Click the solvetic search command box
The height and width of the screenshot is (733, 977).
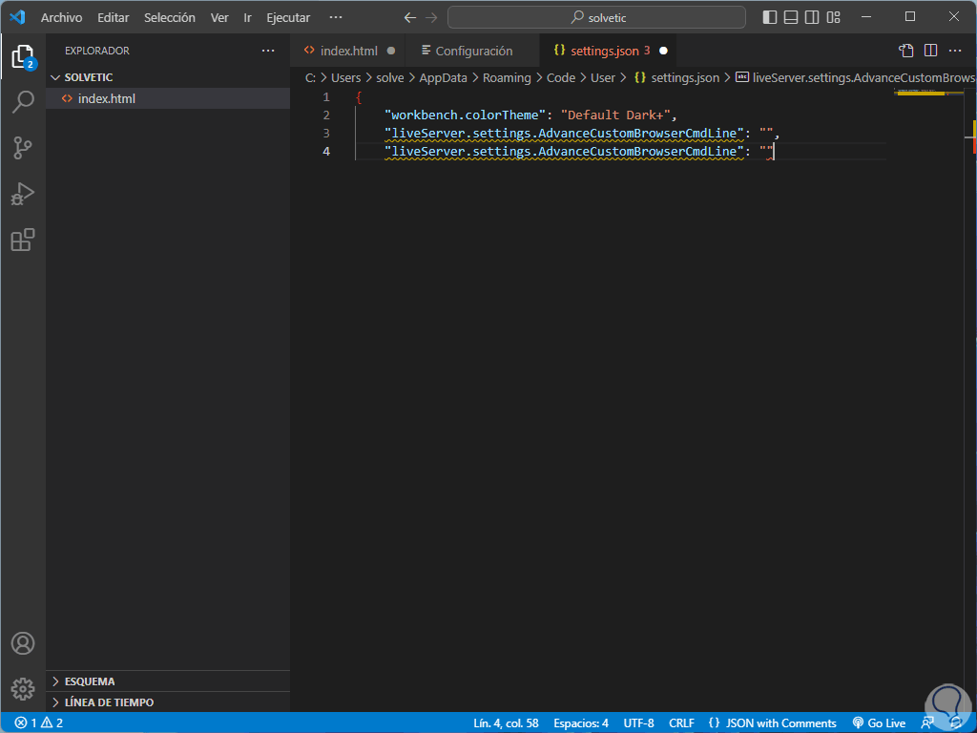596,17
